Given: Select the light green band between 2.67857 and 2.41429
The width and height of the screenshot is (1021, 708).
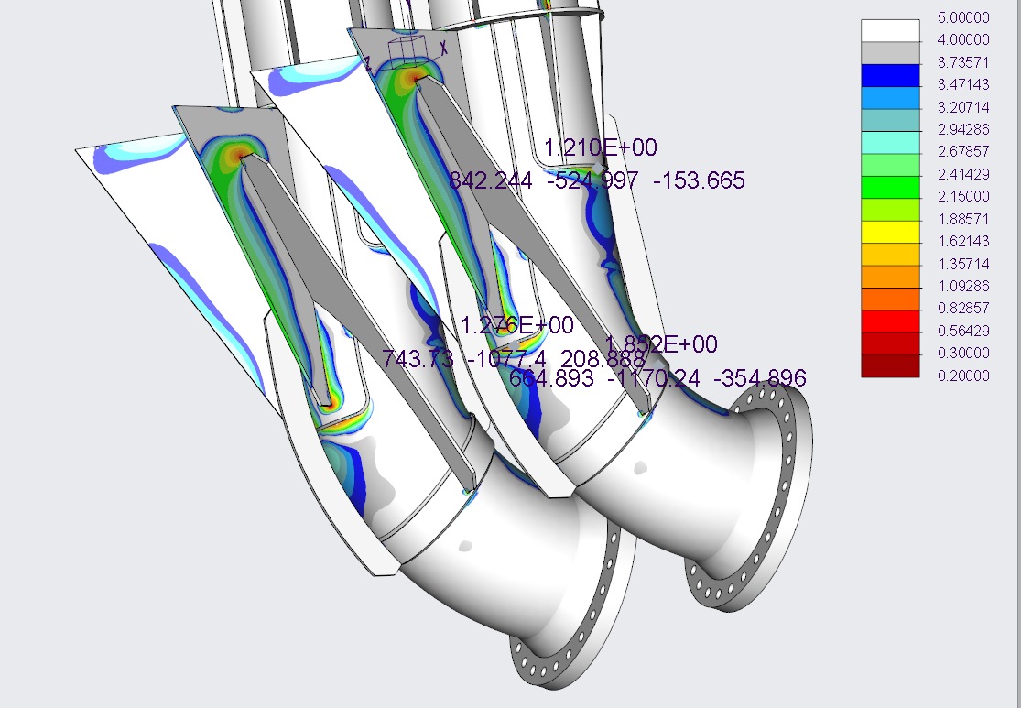Looking at the screenshot, I should click(x=890, y=165).
